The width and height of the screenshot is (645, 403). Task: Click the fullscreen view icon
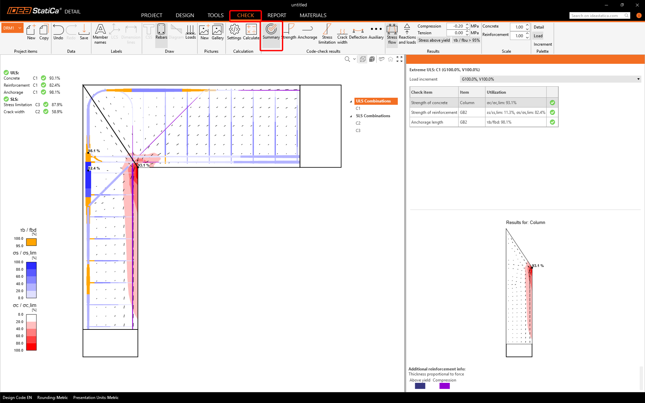(399, 59)
